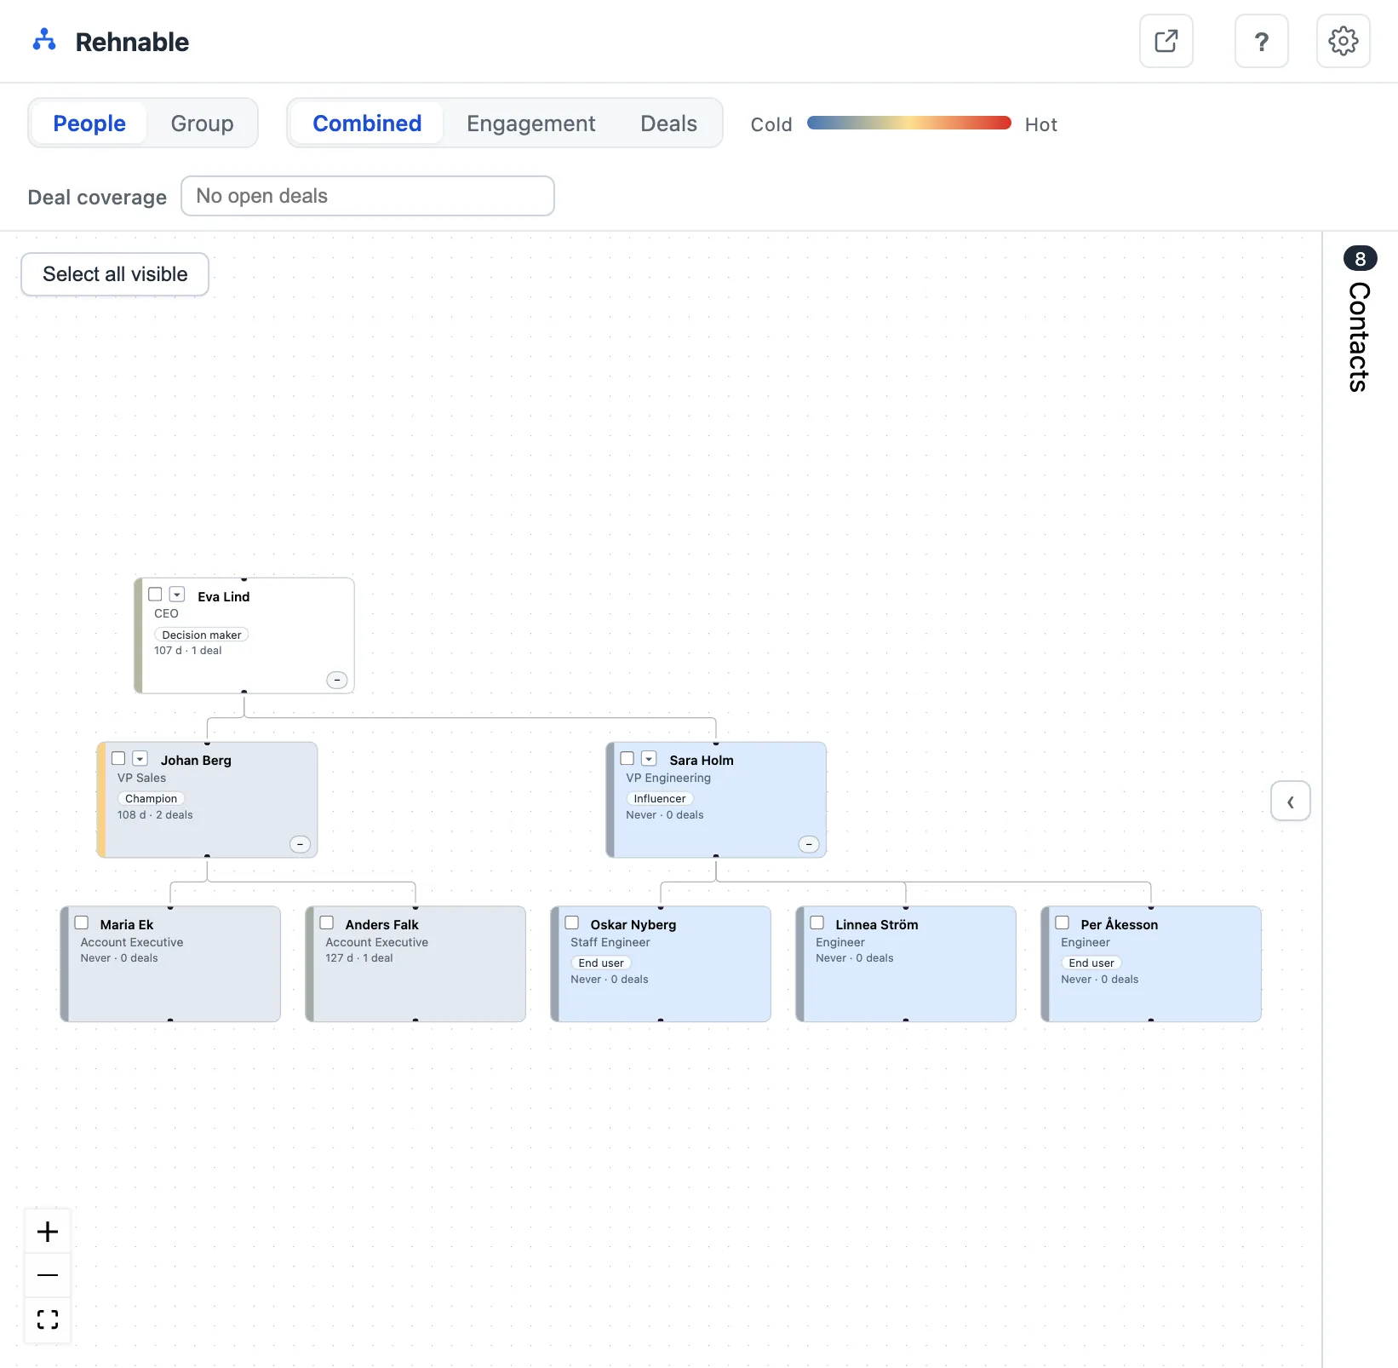Select Oskar Nyberg's checkbox
This screenshot has height=1368, width=1398.
point(572,923)
